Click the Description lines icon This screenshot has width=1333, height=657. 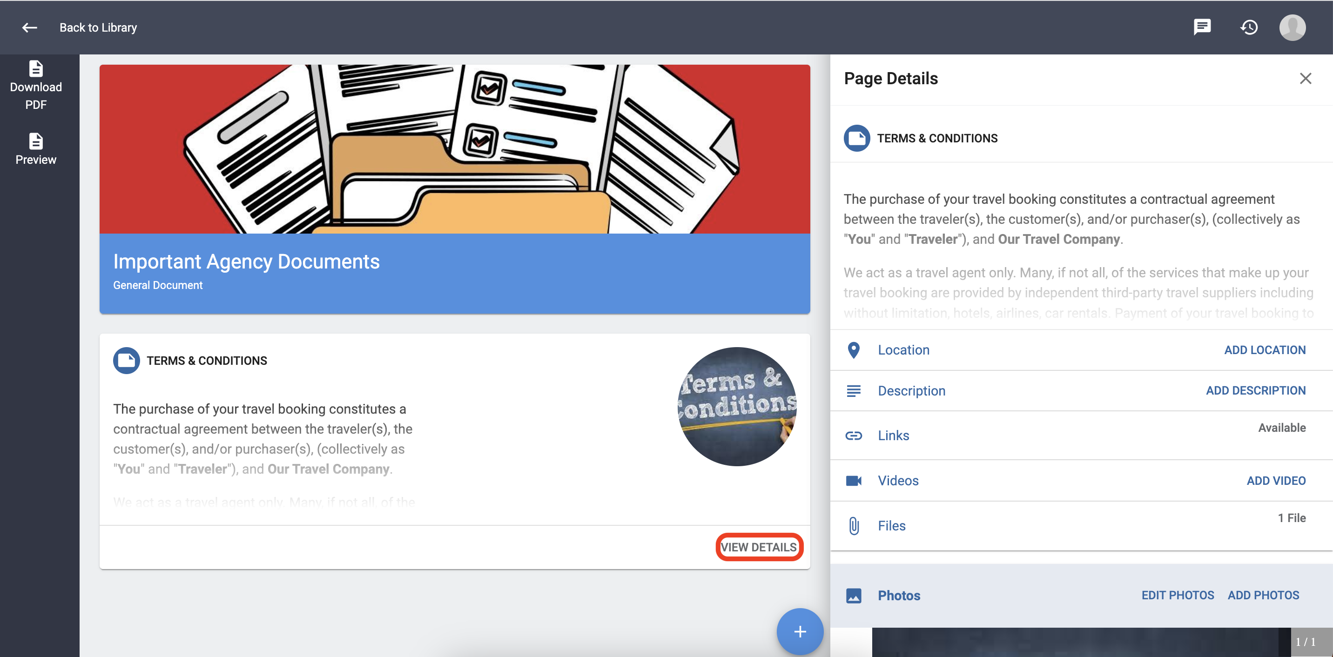(x=854, y=390)
